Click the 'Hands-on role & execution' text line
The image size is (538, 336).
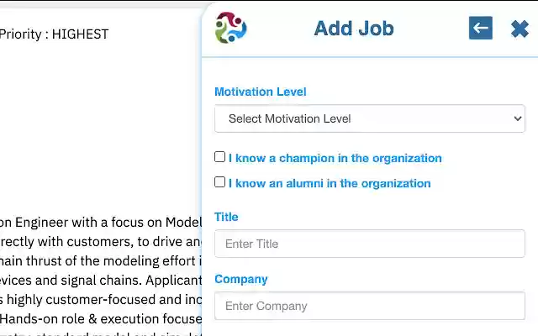101,318
